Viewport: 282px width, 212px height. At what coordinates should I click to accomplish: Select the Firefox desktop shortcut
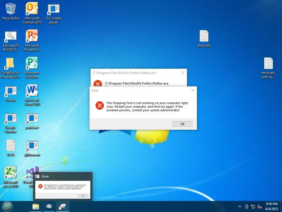point(11,94)
